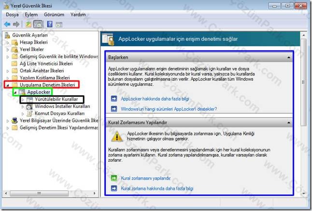
Task: Click the green arrow icon beside Kural zorlamasını yapılandır
Action: (x=114, y=178)
